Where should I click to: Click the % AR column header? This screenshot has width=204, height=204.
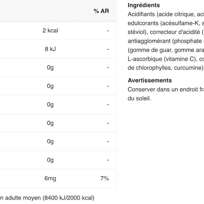click(101, 11)
